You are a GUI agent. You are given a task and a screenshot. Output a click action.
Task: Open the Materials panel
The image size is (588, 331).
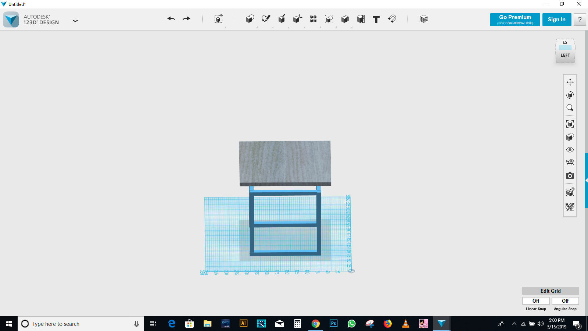[423, 19]
